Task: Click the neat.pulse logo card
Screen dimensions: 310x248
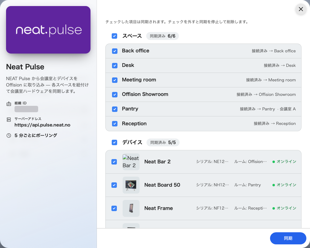Action: coord(48,30)
